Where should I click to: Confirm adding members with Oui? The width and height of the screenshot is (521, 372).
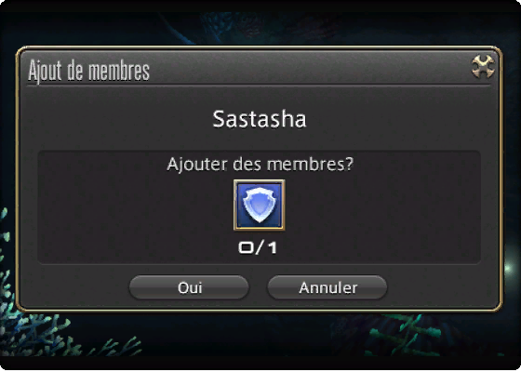pos(189,287)
